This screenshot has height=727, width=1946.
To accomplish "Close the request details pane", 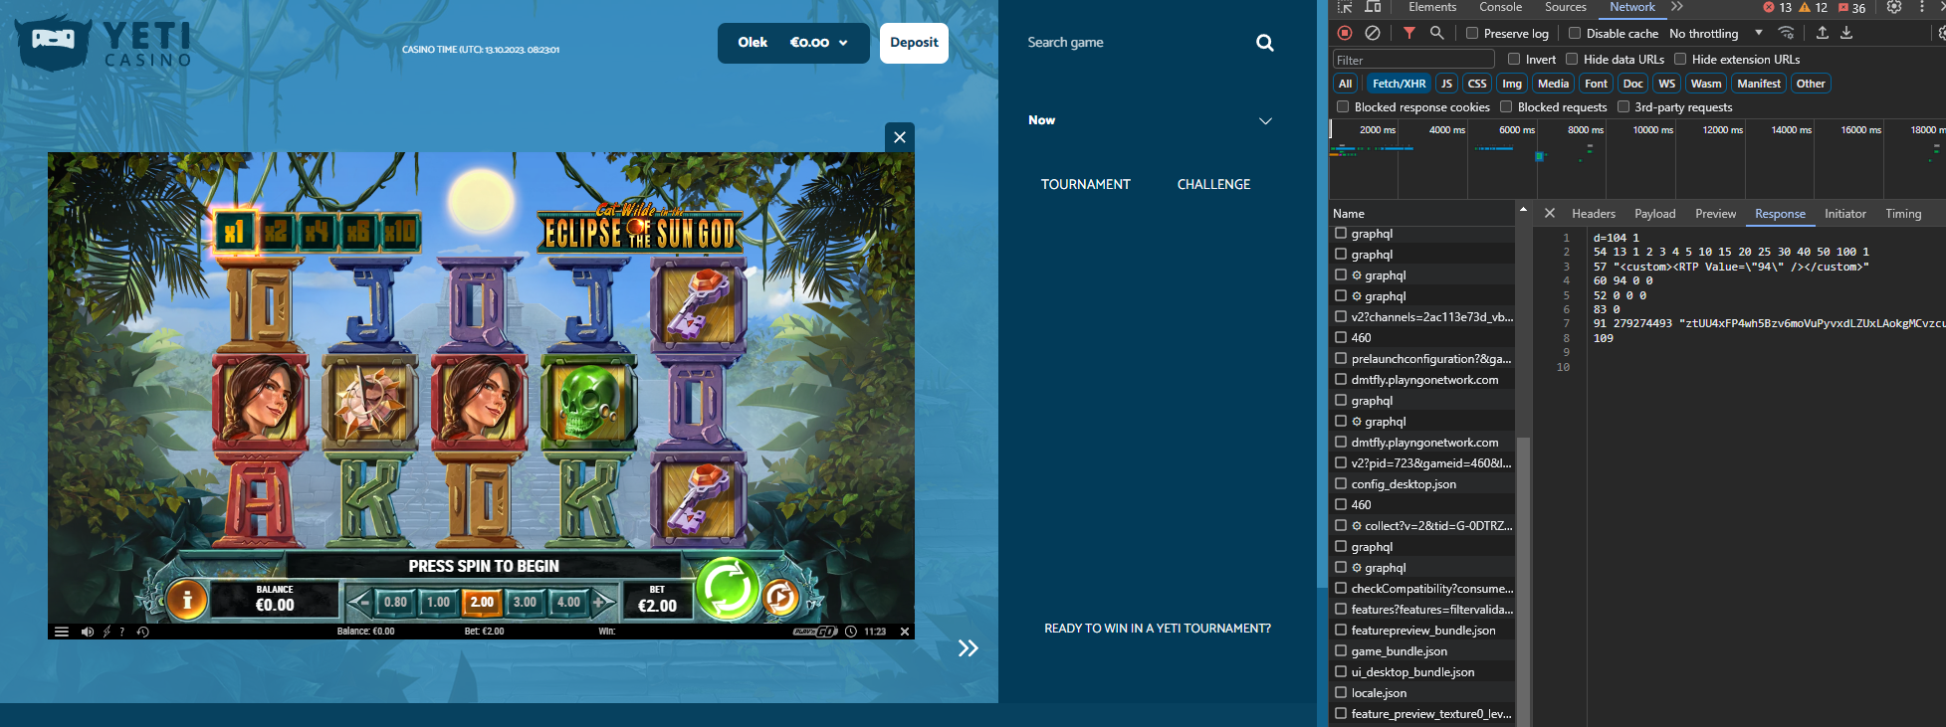I will tap(1550, 213).
